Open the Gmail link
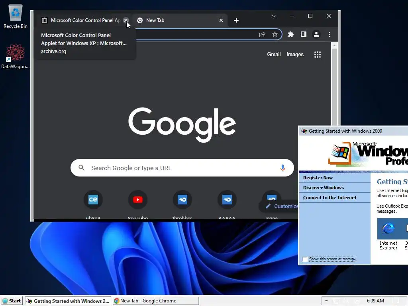 pos(274,54)
